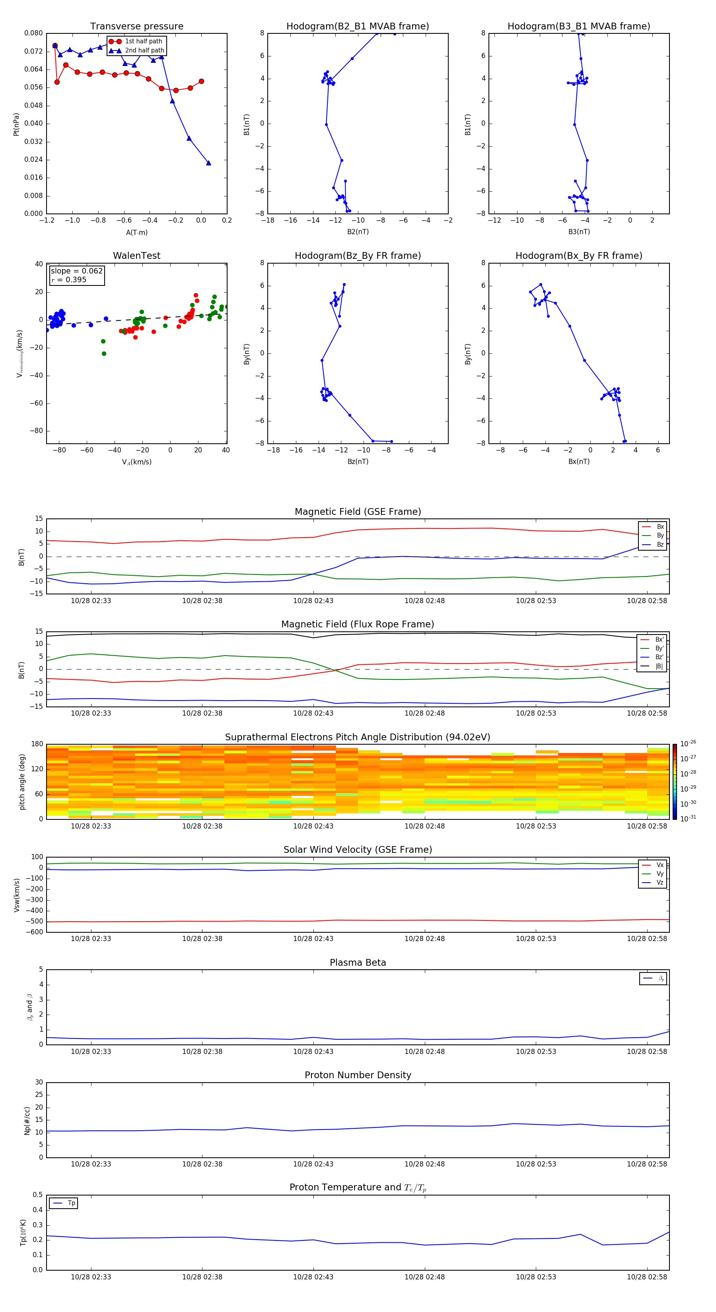This screenshot has height=1312, width=716.
Task: Click 'V_A(km/s)' x-axis label in WalenTest
Action: (x=136, y=462)
